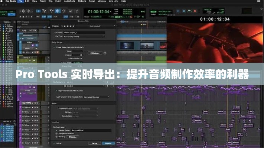Select the SFXMon1 track name

coord(26,103)
